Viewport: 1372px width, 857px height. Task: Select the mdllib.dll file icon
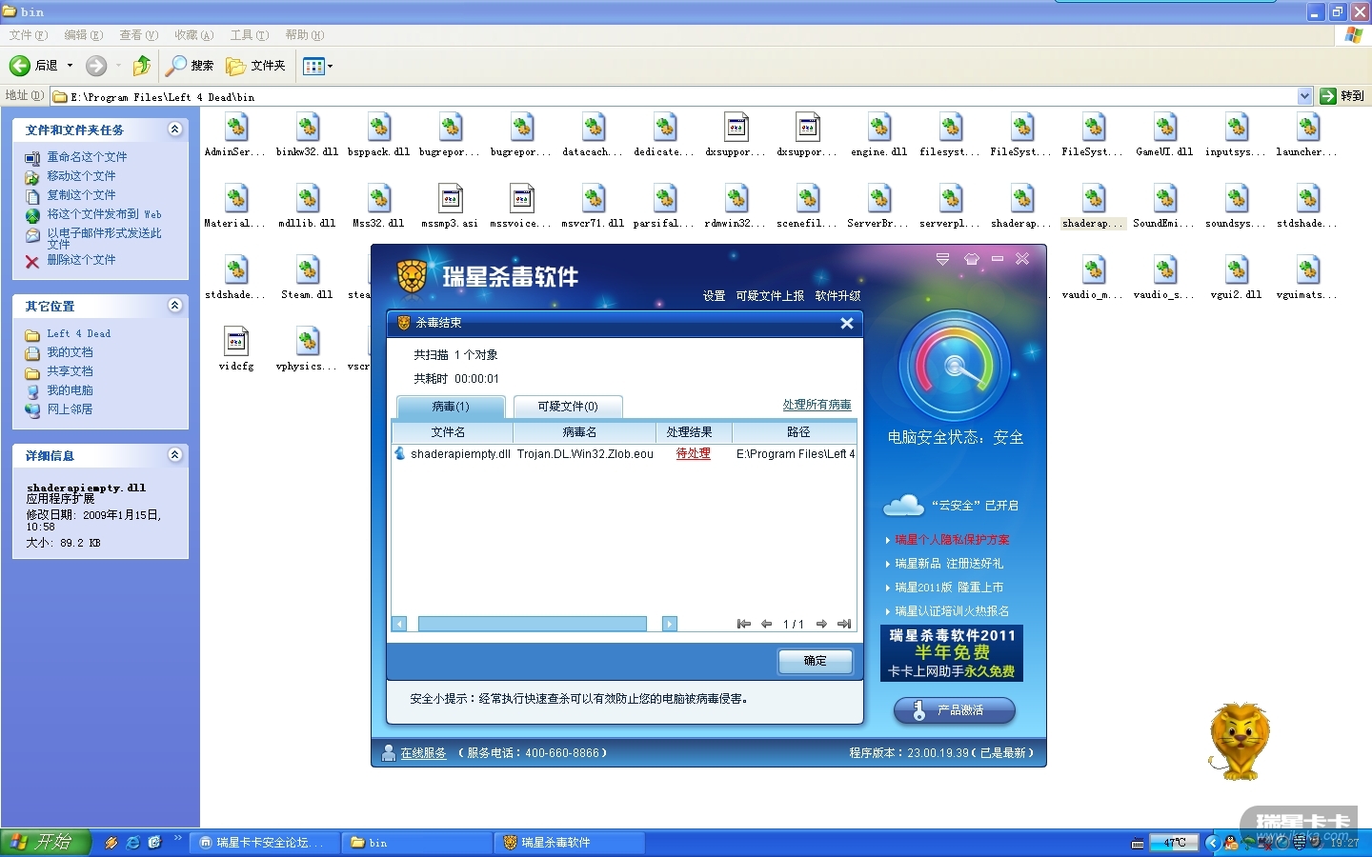[308, 198]
